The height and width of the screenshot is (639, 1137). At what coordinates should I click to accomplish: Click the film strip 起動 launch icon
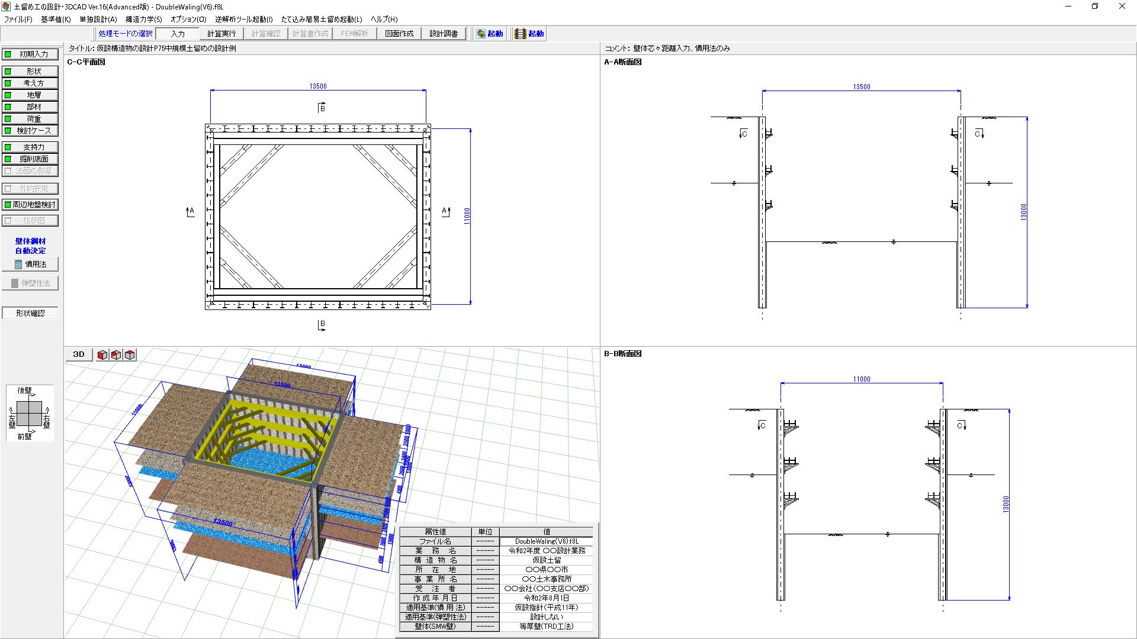pyautogui.click(x=521, y=34)
